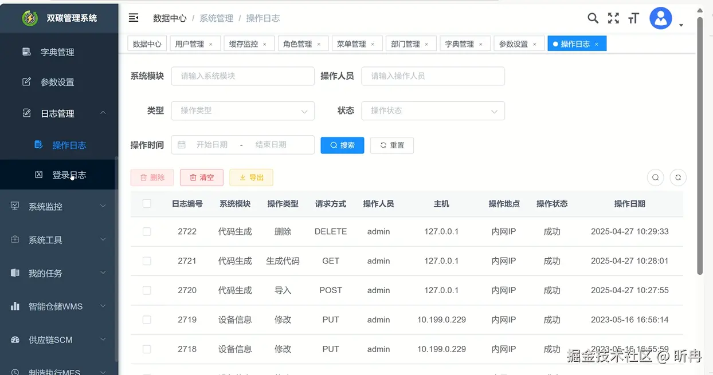This screenshot has width=713, height=375.
Task: Click the 重置 button
Action: click(392, 145)
